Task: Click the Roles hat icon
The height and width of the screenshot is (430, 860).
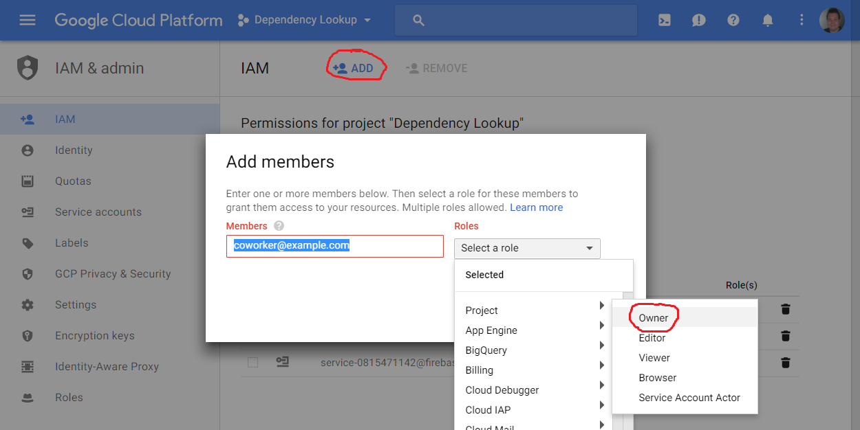Action: pyautogui.click(x=28, y=398)
